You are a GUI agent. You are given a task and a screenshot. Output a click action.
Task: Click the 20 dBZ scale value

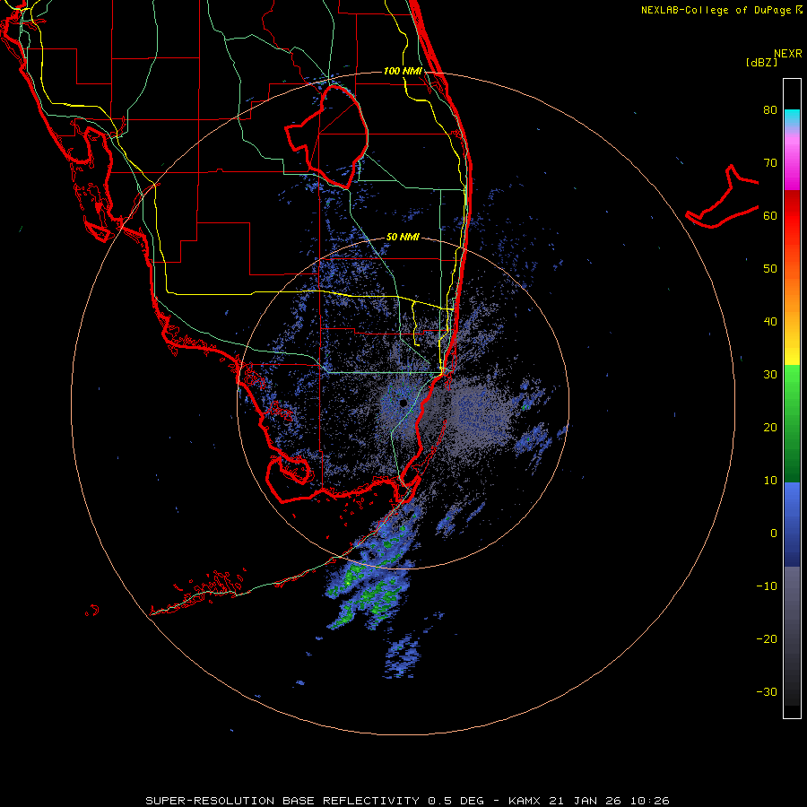coord(770,428)
